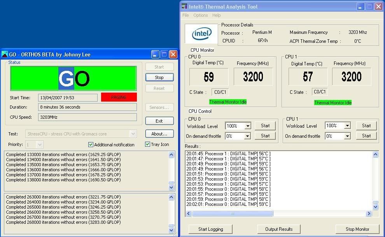The width and height of the screenshot is (385, 237).
Task: Open the File menu
Action: coord(185,15)
